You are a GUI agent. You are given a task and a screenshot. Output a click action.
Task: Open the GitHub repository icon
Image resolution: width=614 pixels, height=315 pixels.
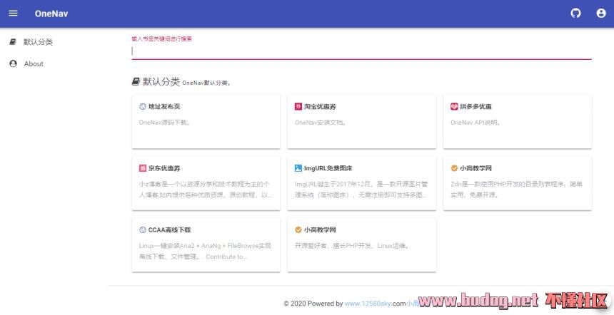tap(575, 14)
